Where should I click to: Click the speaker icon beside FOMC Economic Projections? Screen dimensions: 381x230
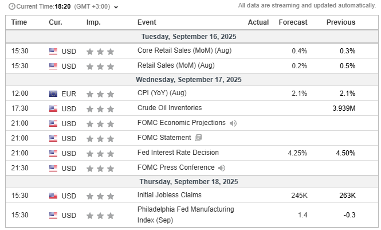233,123
